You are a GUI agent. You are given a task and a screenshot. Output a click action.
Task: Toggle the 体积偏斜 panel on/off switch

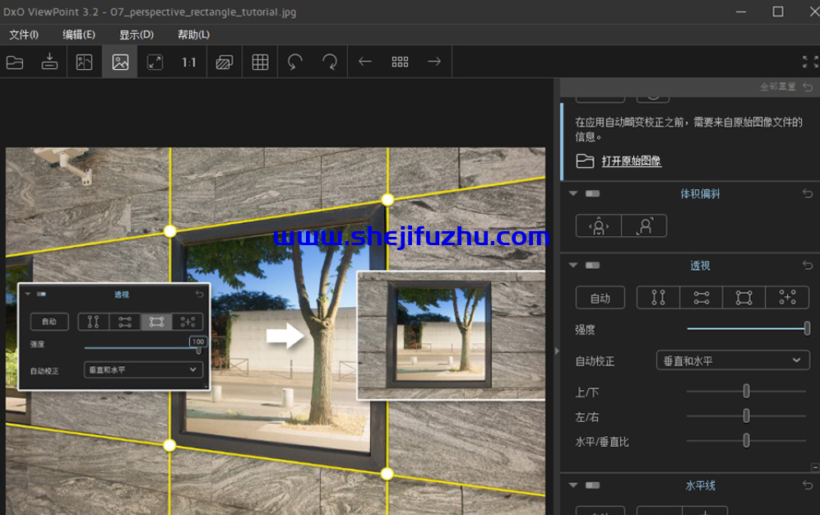(x=592, y=194)
